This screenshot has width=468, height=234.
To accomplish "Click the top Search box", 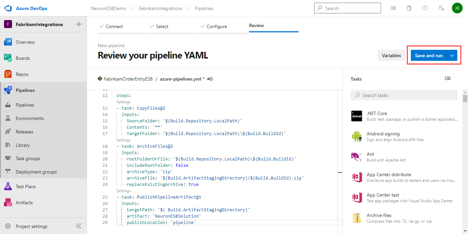I will [348, 8].
